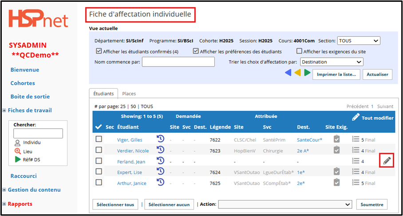Expand Fiches de travail menu

pos(4,110)
